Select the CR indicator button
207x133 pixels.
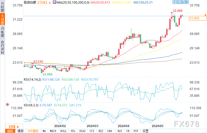(128, 131)
